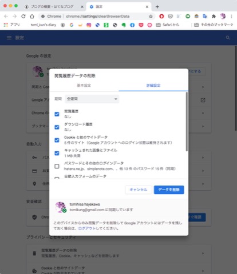Open the globe bookmark icon
Viewport: 237px width, 274px height.
[115, 25]
